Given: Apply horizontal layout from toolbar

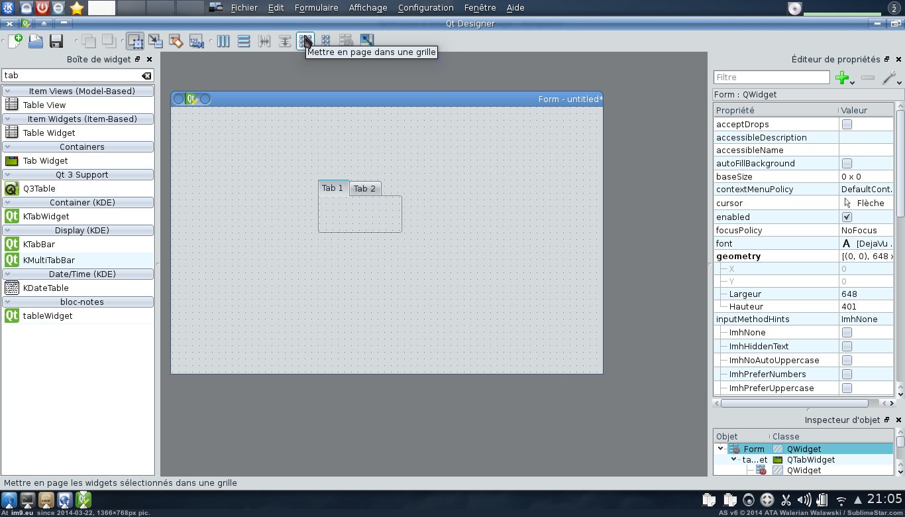Looking at the screenshot, I should [223, 41].
